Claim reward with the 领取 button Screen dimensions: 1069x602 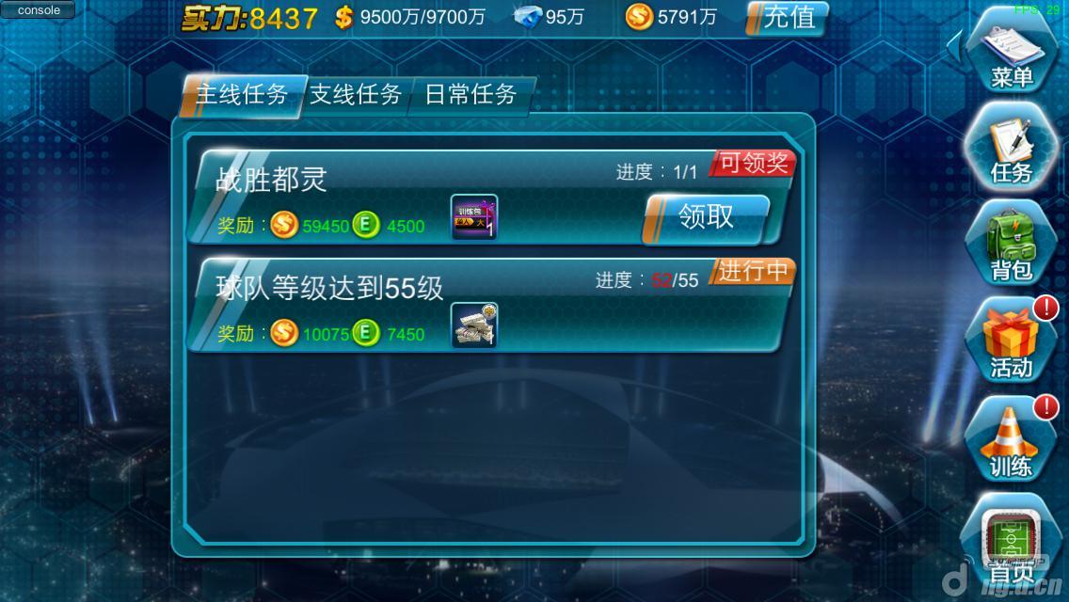point(707,217)
